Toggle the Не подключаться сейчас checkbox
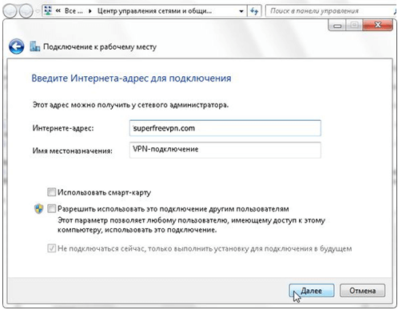 pos(51,248)
